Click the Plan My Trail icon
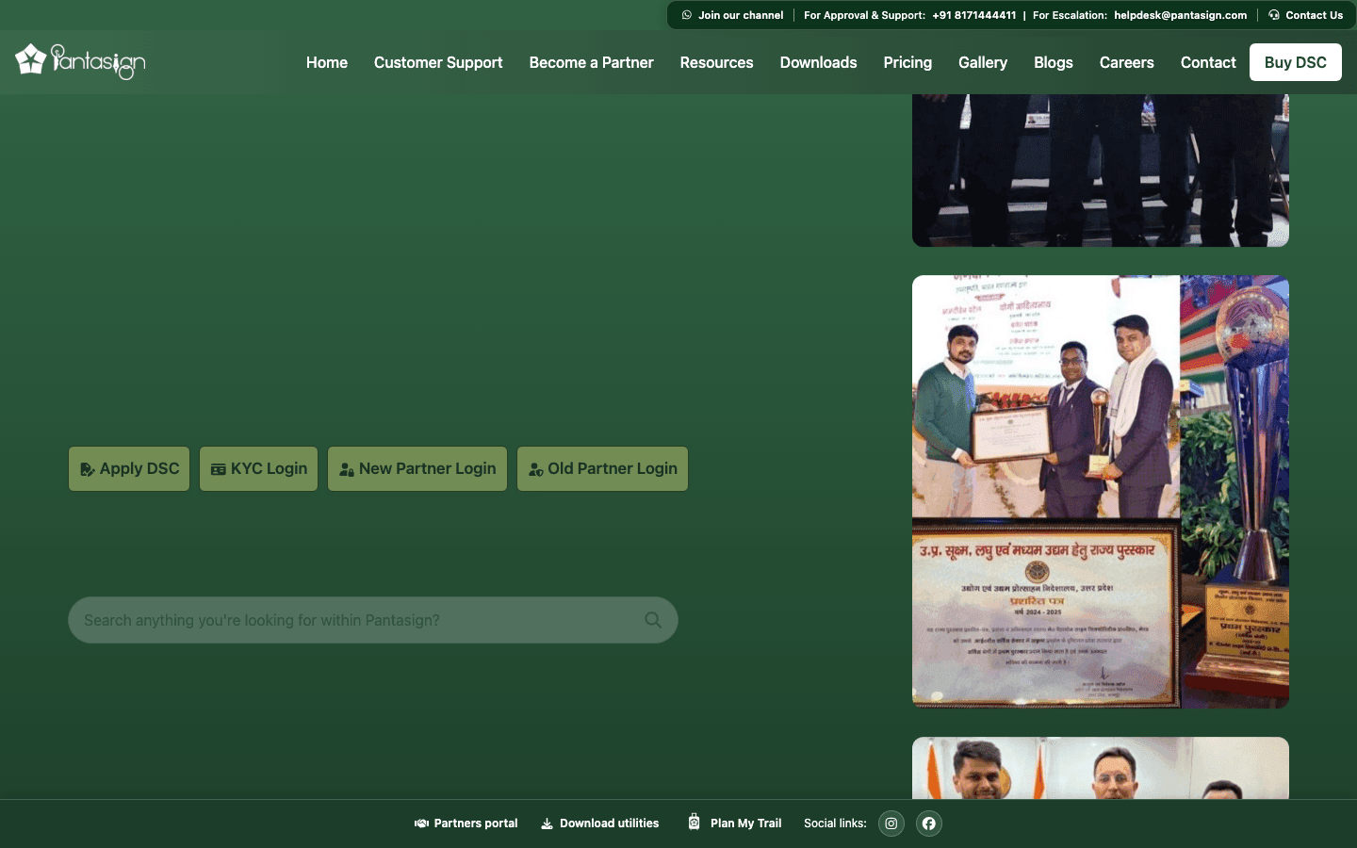The height and width of the screenshot is (848, 1357). pos(694,822)
